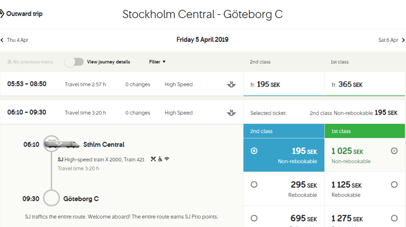This screenshot has height=227, width=406.
Task: Select the 1st class 1 125 SEK rebookable option
Action: click(394, 185)
